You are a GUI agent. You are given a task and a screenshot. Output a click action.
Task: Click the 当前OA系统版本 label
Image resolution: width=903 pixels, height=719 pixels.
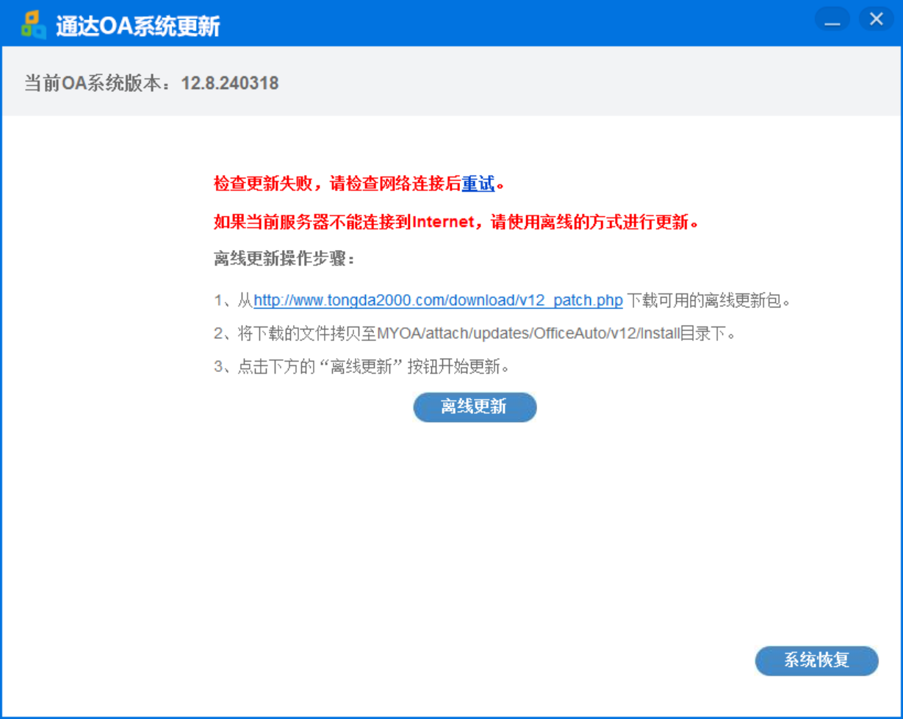click(x=101, y=83)
